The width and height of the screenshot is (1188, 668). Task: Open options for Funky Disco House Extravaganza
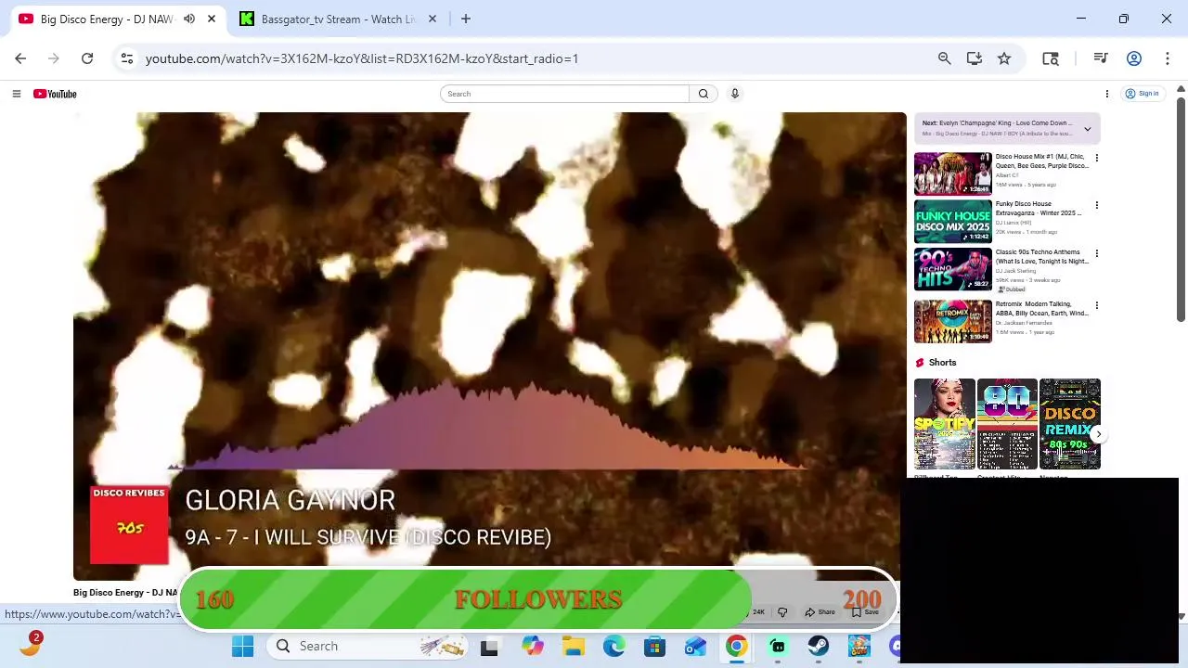1096,205
